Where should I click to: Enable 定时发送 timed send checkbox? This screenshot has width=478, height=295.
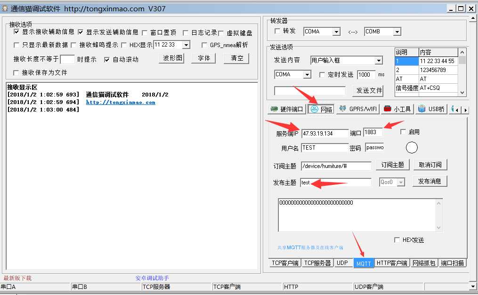322,75
